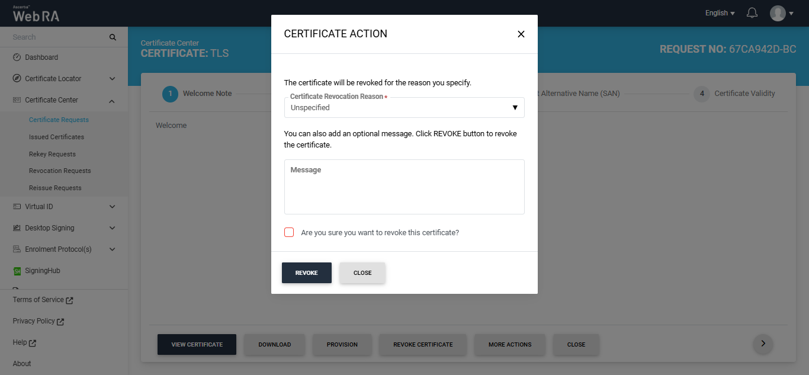Close the Certificate Action dialog with X
The height and width of the screenshot is (375, 809).
pos(521,34)
